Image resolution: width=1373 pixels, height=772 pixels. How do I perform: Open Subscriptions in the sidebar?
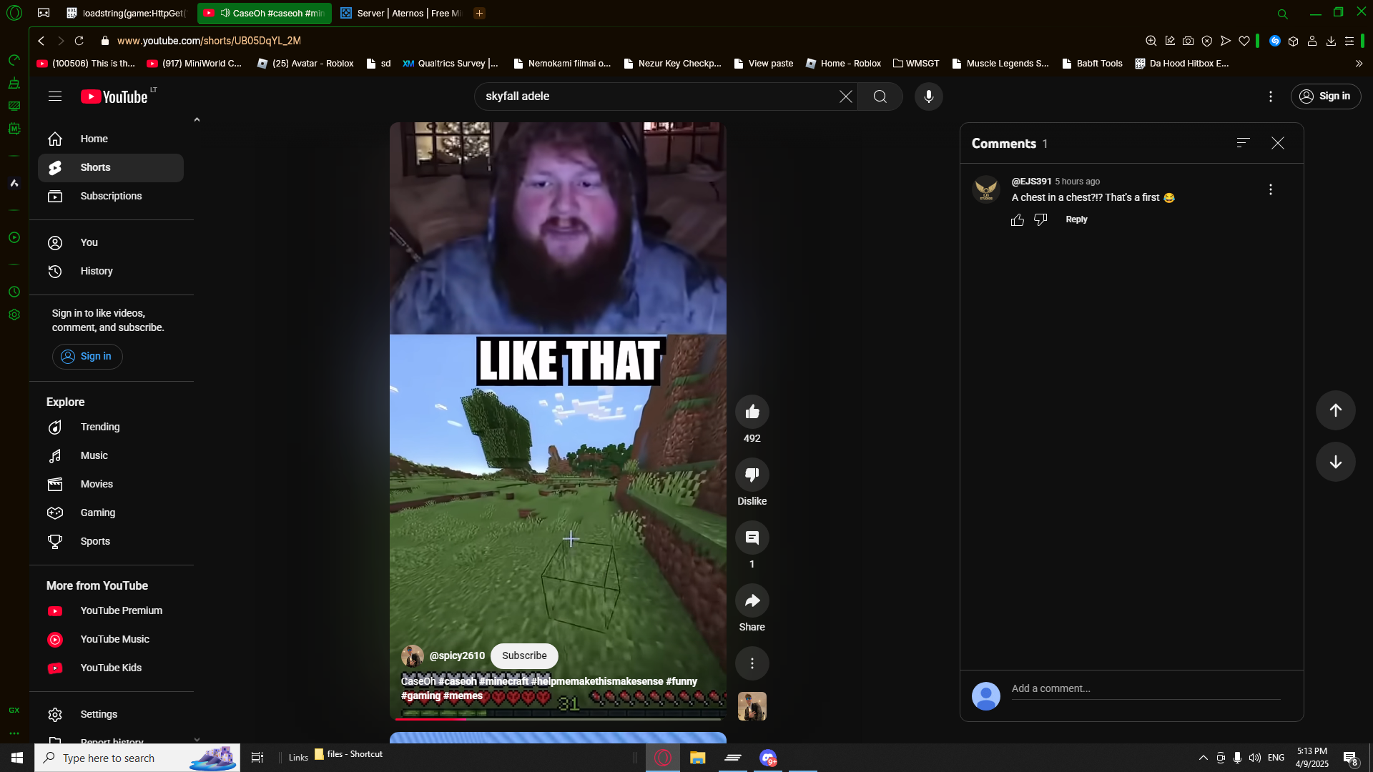pos(111,196)
